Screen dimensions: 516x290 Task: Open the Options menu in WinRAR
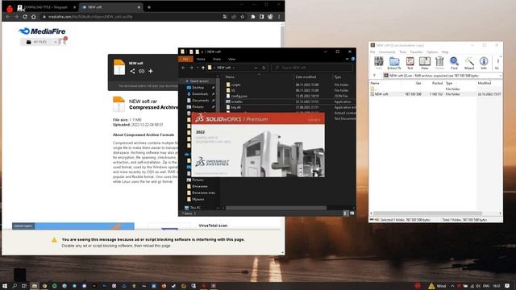(432, 52)
